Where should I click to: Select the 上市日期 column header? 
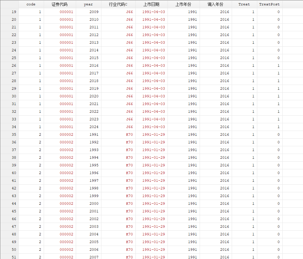click(152, 4)
